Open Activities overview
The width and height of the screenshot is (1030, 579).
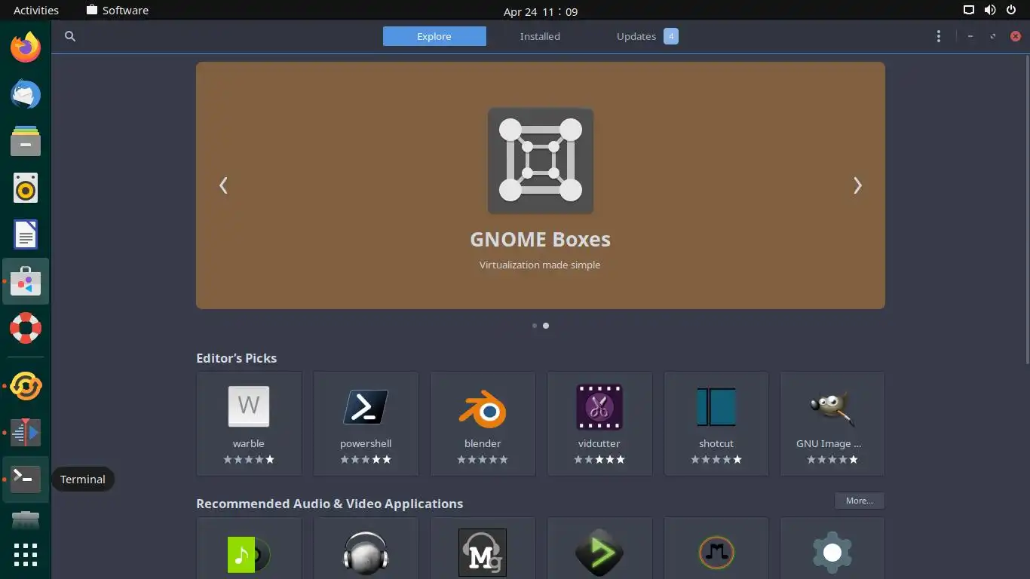click(36, 11)
